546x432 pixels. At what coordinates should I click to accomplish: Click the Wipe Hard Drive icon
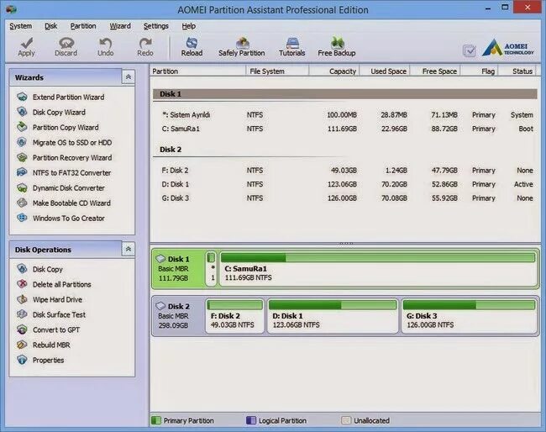tap(23, 299)
